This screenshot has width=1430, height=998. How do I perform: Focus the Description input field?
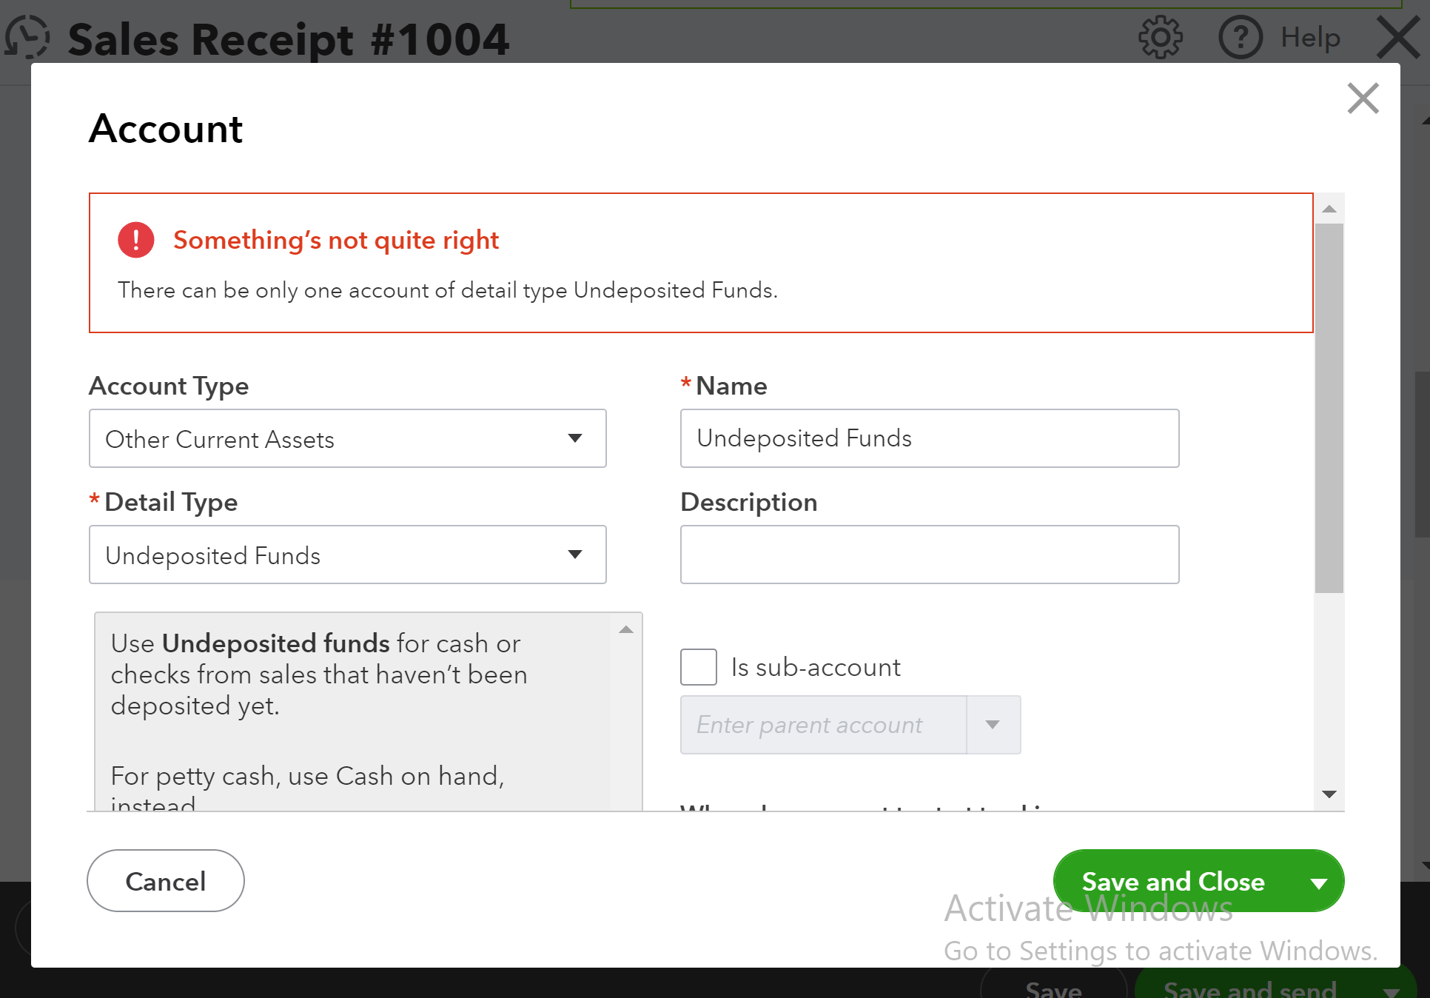point(929,554)
